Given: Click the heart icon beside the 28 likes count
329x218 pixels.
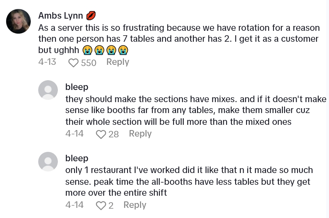Looking at the screenshot, I should 101,134.
